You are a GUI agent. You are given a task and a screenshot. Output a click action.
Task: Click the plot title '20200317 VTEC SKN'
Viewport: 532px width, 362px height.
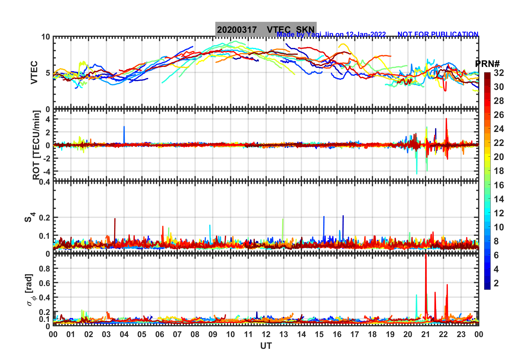point(266,29)
